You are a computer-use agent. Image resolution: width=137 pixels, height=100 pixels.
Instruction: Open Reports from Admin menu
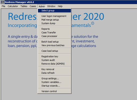point(55,29)
